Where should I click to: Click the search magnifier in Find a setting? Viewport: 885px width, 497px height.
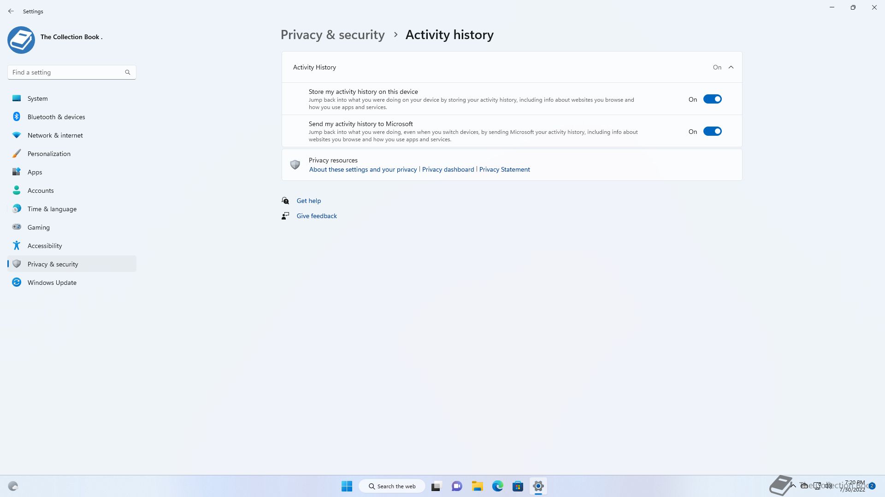pyautogui.click(x=128, y=72)
